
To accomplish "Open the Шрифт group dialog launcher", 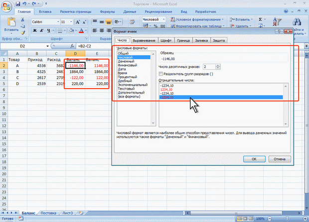I will (86, 38).
